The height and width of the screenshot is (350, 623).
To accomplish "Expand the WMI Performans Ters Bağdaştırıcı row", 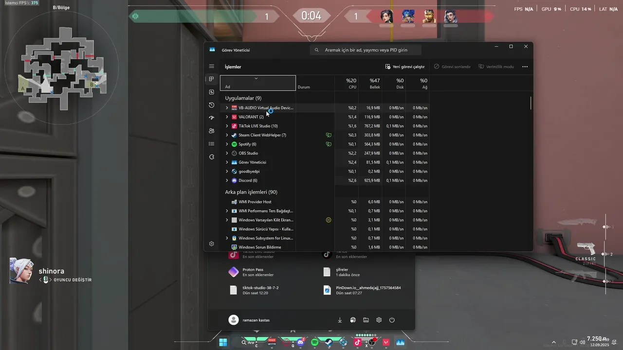I will pos(227,211).
